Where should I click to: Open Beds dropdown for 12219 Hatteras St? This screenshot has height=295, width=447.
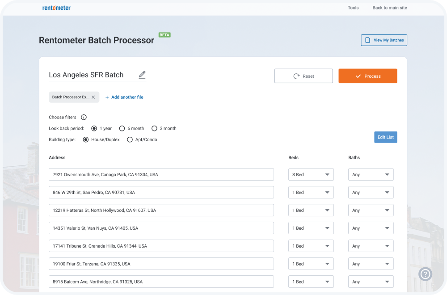(x=311, y=211)
